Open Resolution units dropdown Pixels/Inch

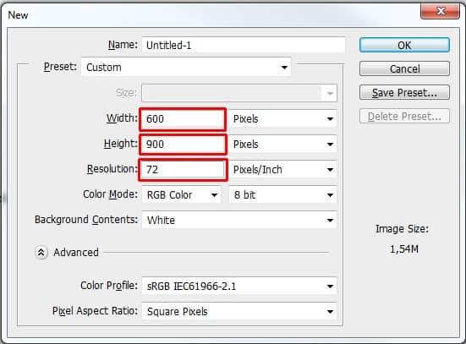[283, 170]
